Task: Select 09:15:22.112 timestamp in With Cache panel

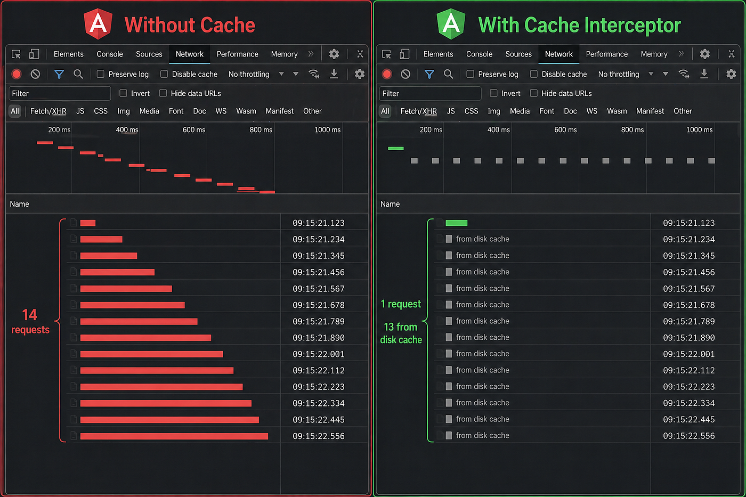Action: click(689, 370)
